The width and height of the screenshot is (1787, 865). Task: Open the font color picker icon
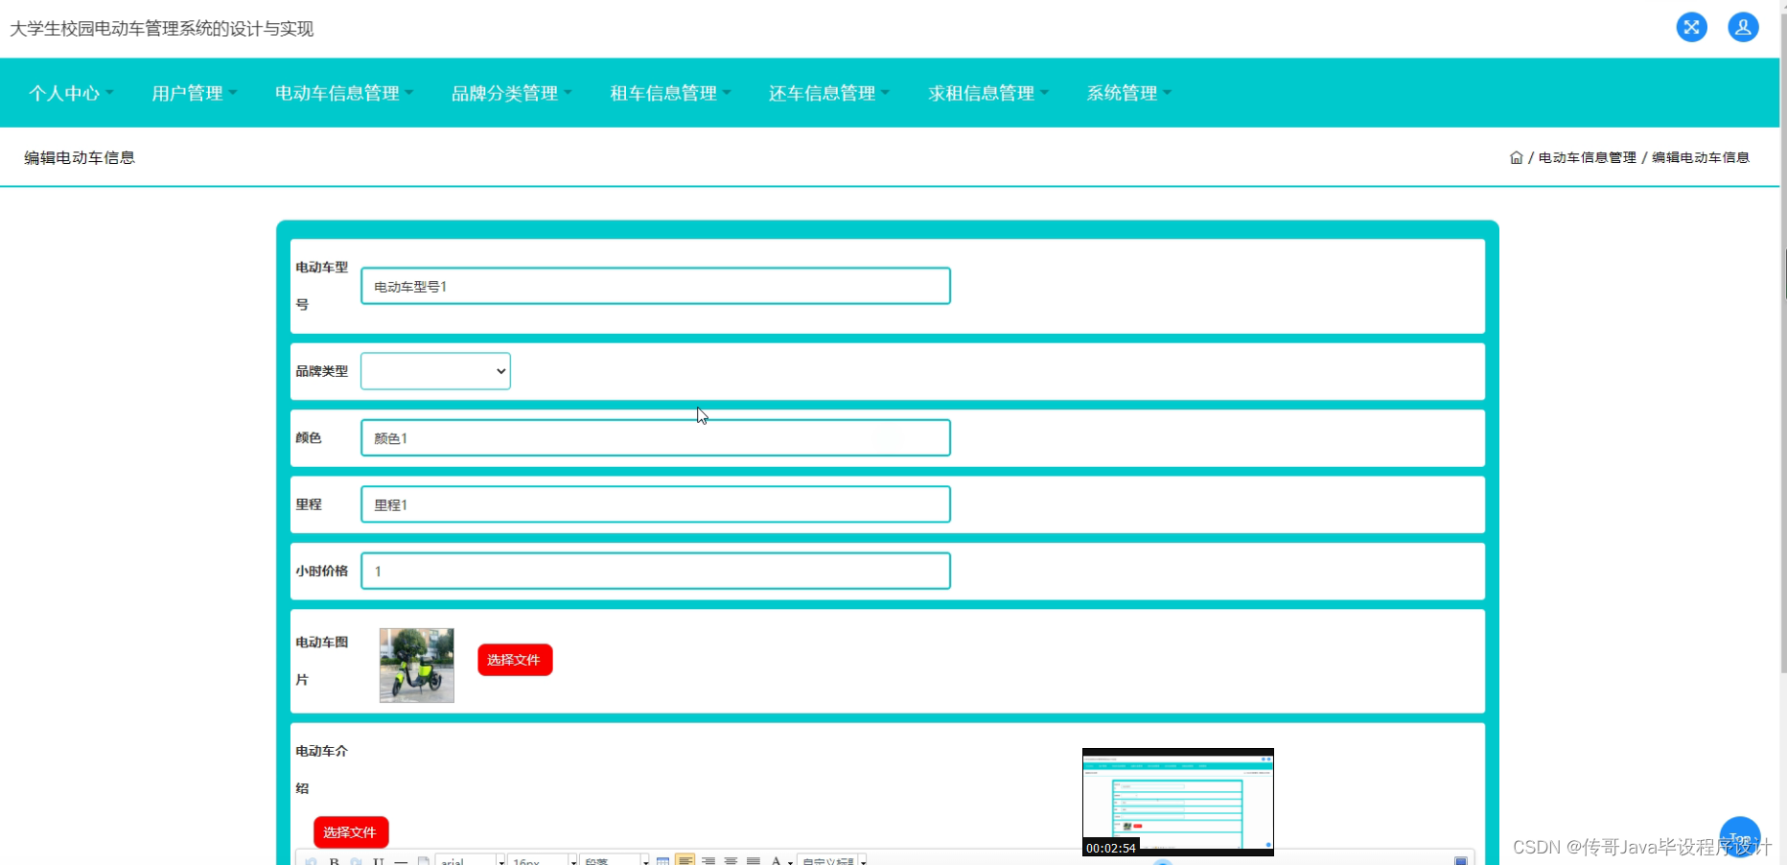click(776, 860)
